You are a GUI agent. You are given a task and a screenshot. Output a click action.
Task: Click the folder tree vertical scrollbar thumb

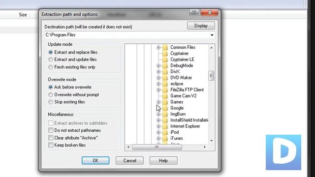tap(211, 76)
